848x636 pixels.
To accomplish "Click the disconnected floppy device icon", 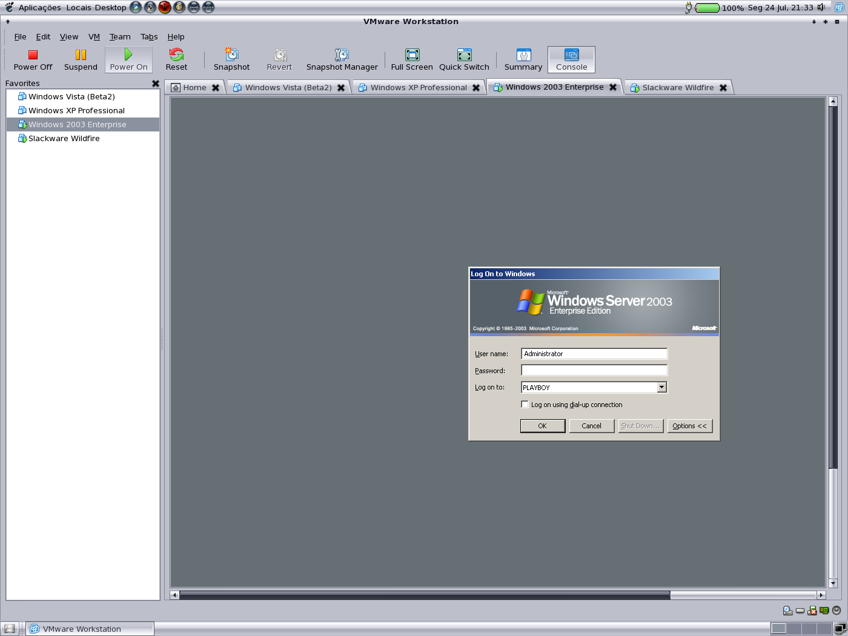I will coord(812,611).
